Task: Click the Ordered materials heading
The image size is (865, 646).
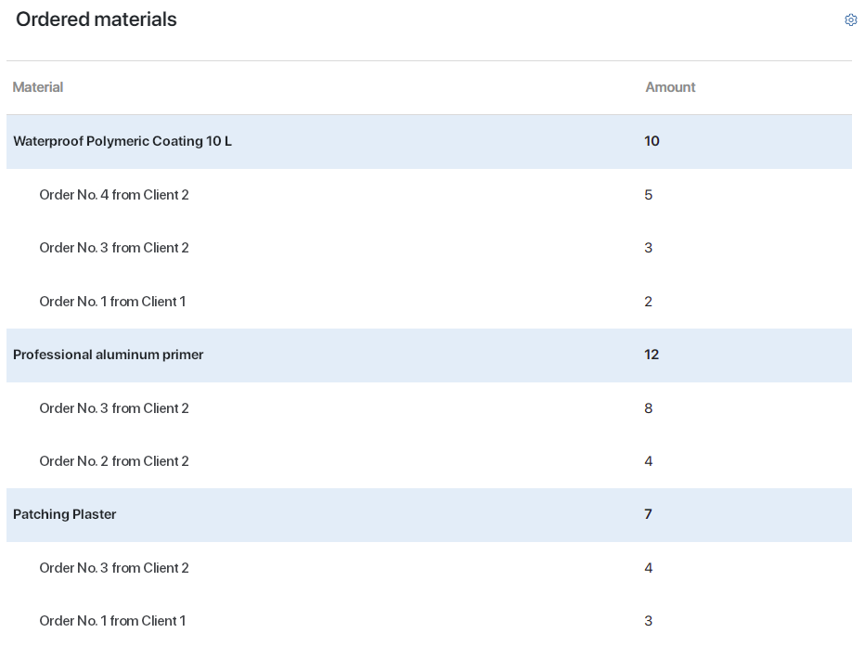Action: point(97,19)
